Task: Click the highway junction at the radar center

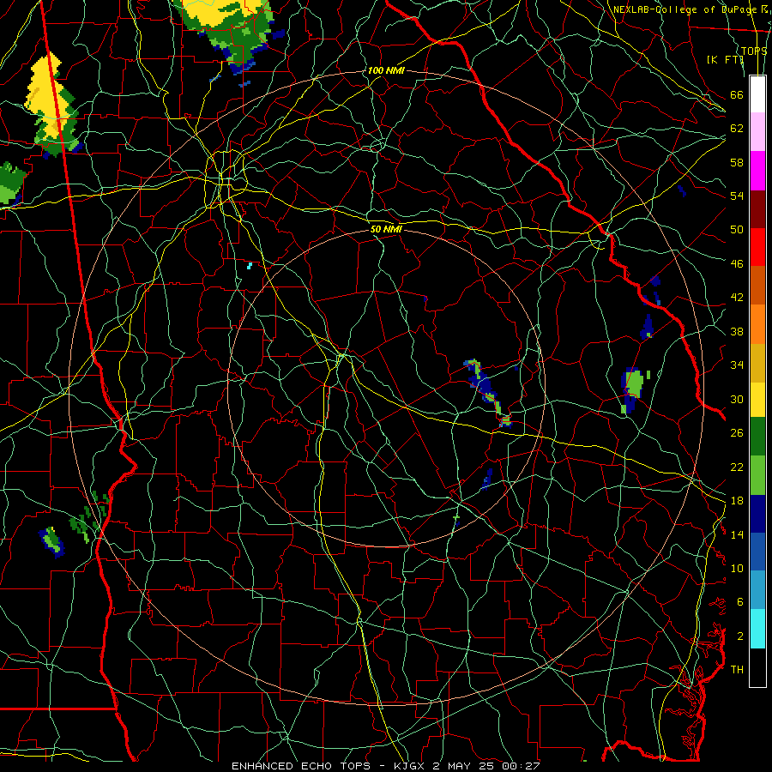Action: click(342, 354)
